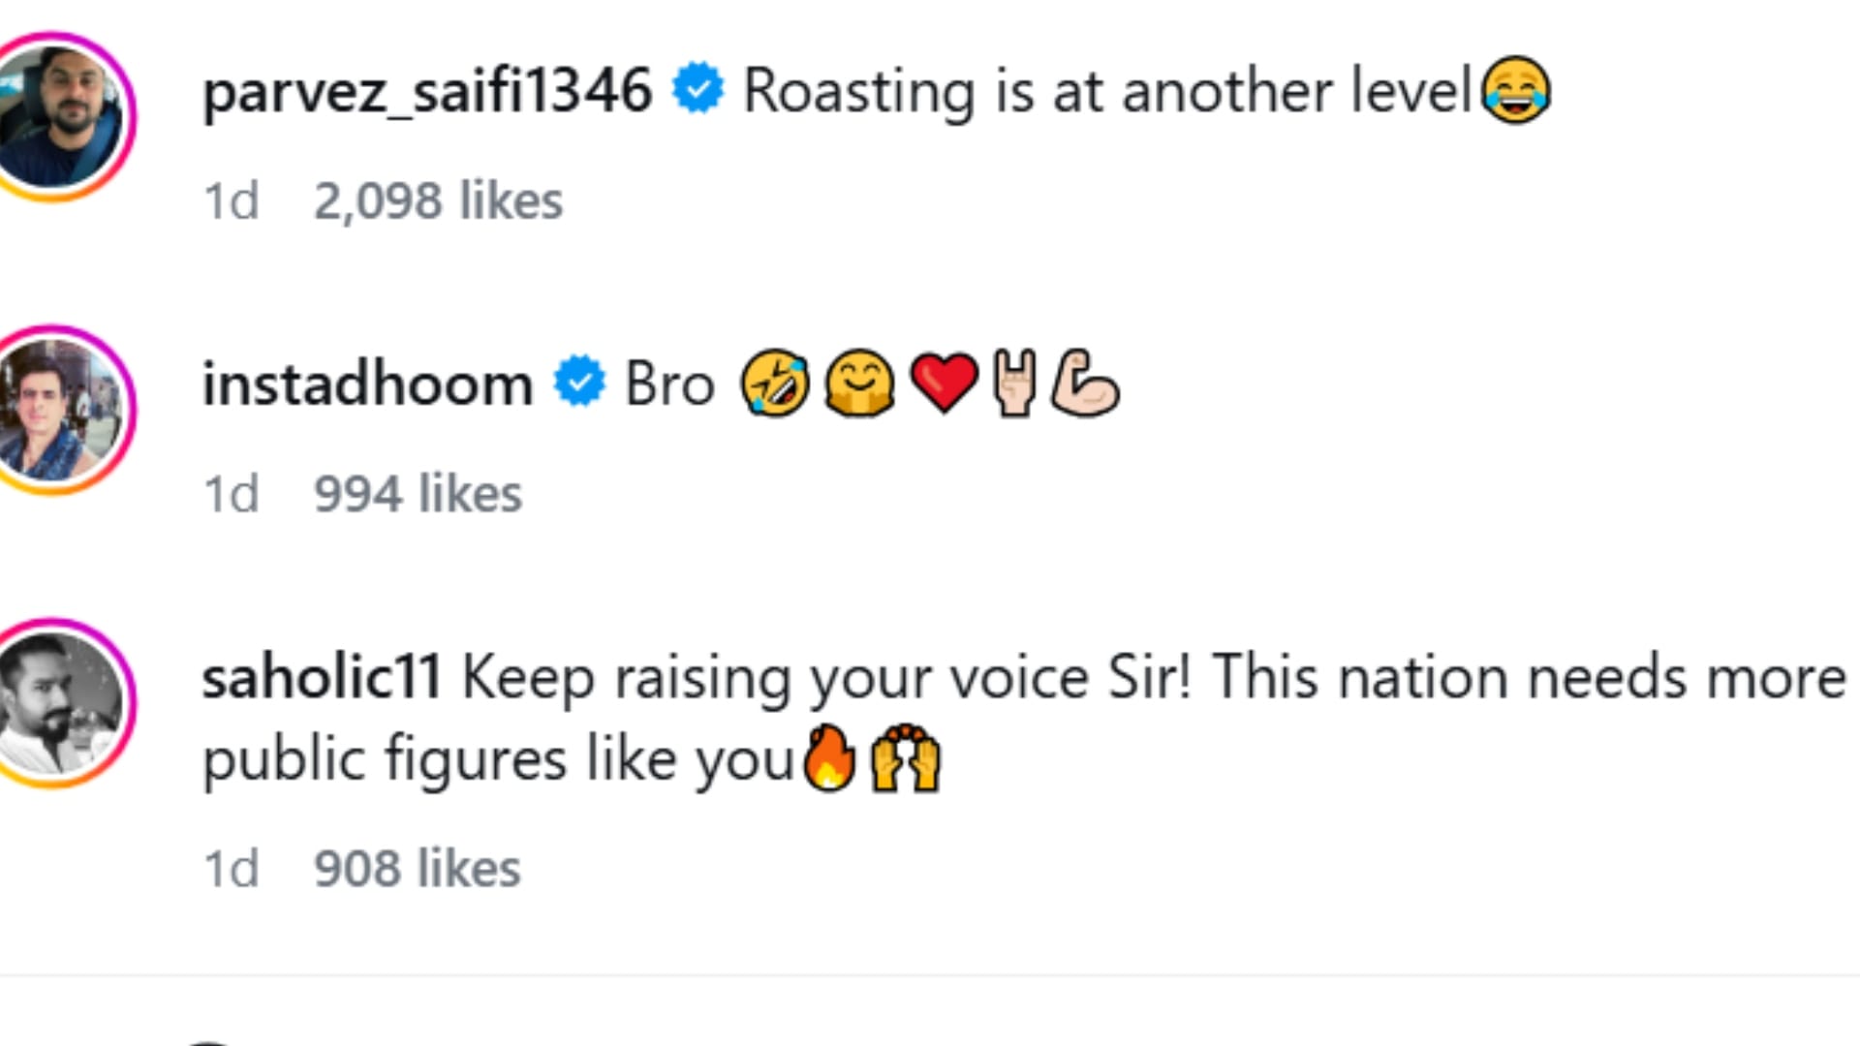Click the parvez_saifi1346 username
The height and width of the screenshot is (1046, 1860).
coord(426,91)
